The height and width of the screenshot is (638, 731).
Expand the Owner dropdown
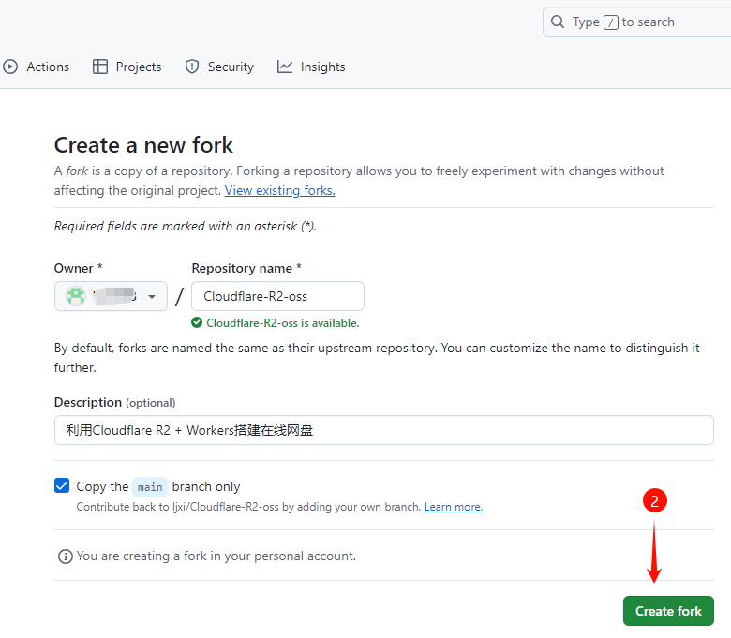pyautogui.click(x=111, y=296)
